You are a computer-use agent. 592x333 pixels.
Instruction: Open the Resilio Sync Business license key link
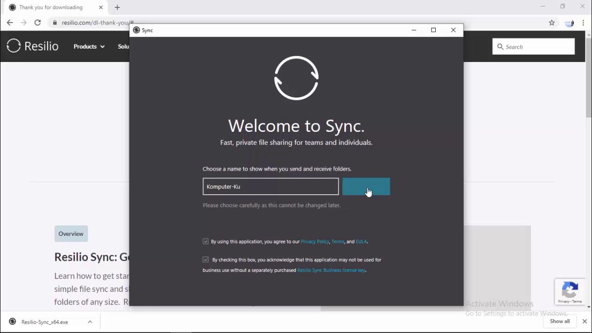(x=331, y=270)
